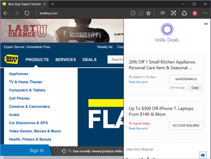Image resolution: width=211 pixels, height=159 pixels.
Task: Click the 'Expires in 23 days' text
Action: pos(144,77)
